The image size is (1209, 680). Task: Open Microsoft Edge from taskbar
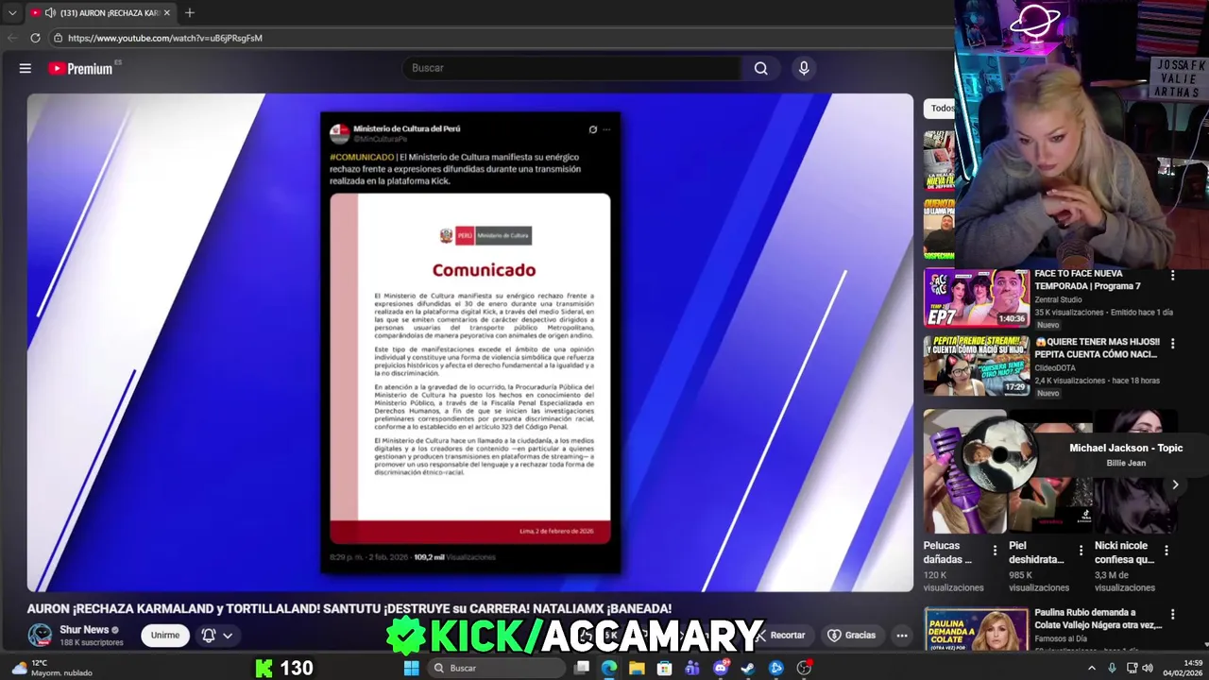point(609,668)
